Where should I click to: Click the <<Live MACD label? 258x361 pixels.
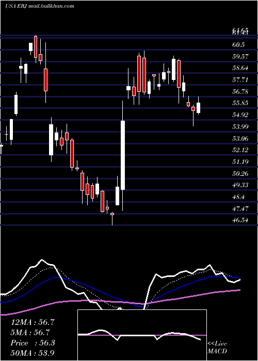(x=217, y=347)
